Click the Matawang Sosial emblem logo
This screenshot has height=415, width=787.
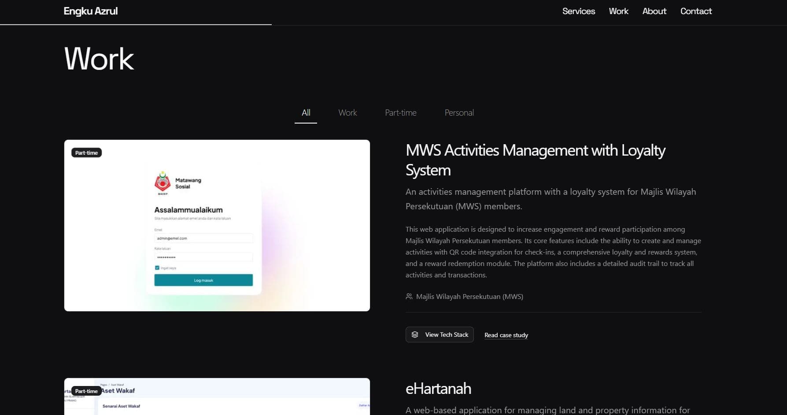coord(163,182)
